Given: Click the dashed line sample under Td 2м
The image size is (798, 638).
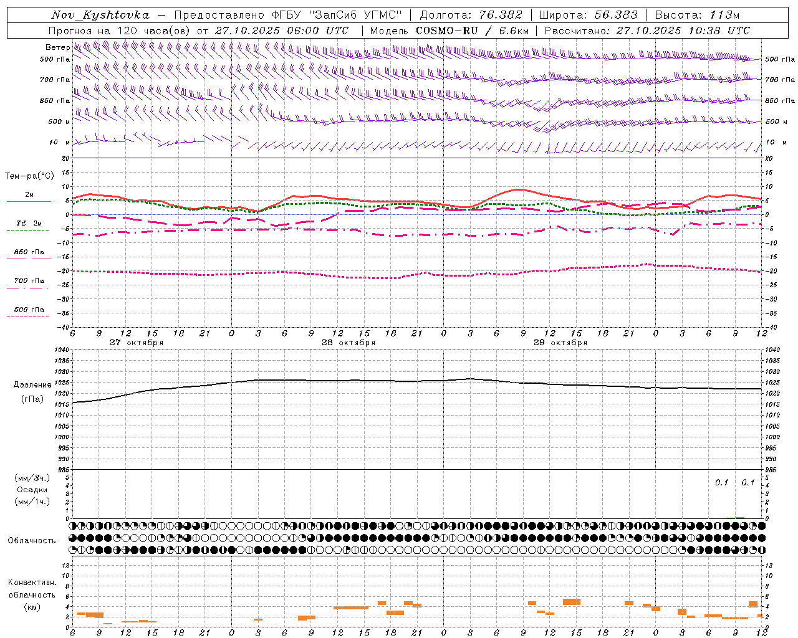Looking at the screenshot, I should [28, 231].
